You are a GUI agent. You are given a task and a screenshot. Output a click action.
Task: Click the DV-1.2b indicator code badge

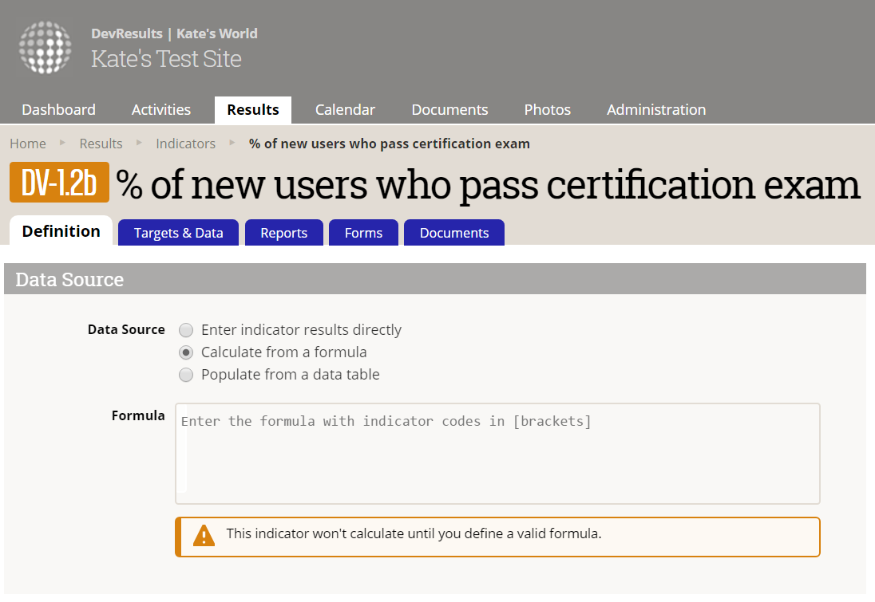click(60, 183)
